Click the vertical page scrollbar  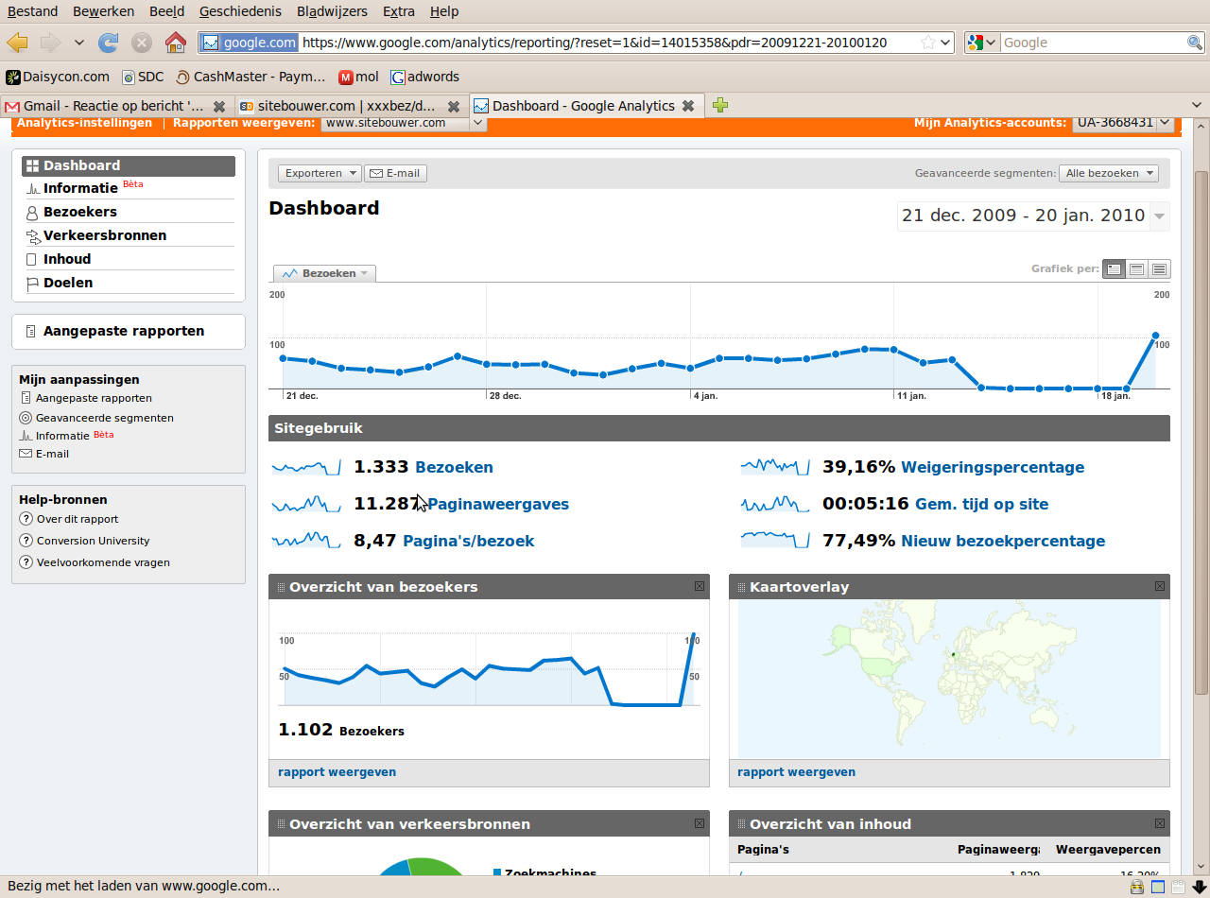[x=1201, y=432]
